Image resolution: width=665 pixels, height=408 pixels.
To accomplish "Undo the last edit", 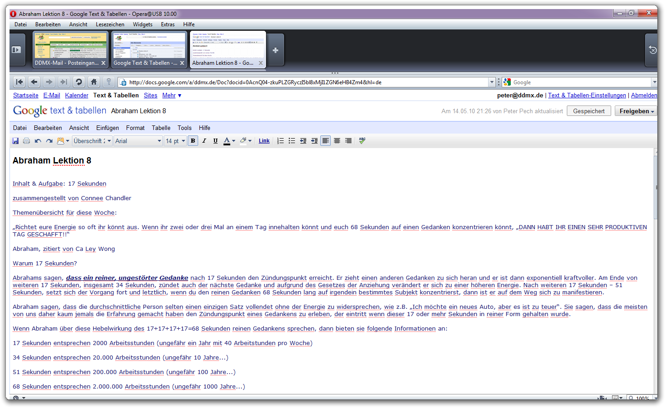I will (38, 141).
